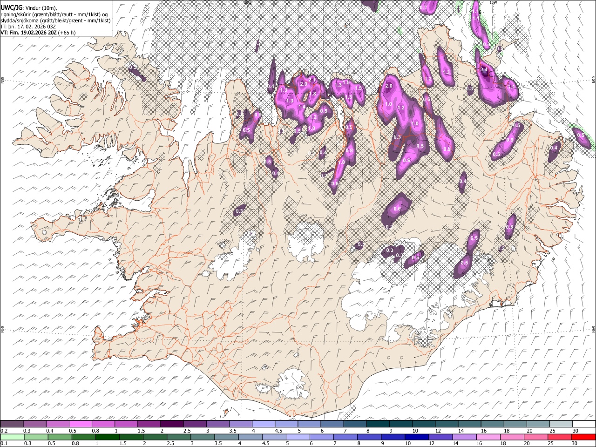Viewport: 596px width, 447px height.
Task: Pick the light purple 14–16 rain scale swatch
Action: click(464, 437)
